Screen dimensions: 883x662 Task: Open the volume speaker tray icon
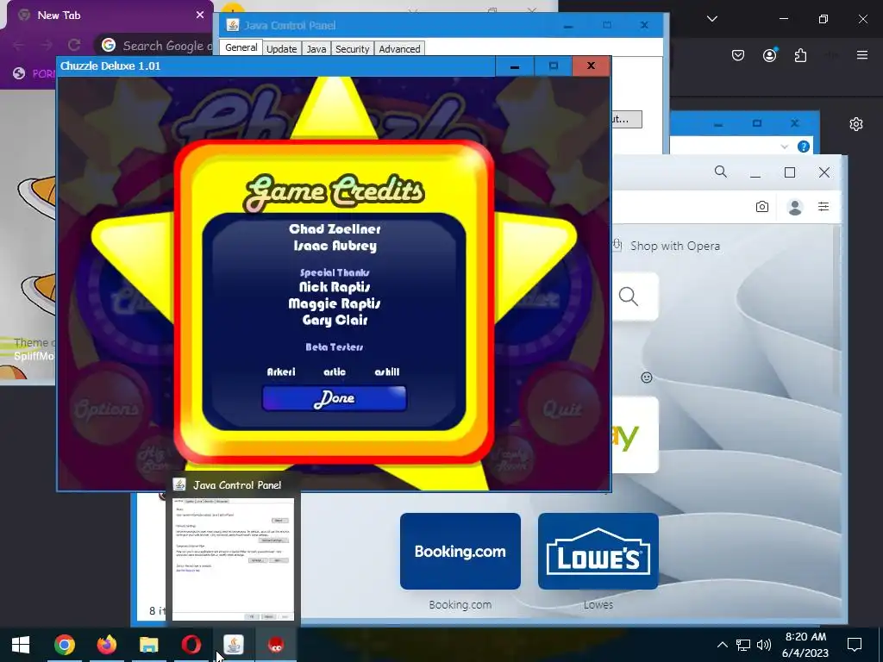(764, 645)
